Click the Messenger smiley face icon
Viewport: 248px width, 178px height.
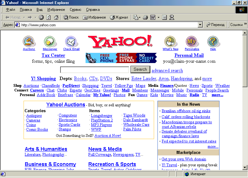pos(50,41)
